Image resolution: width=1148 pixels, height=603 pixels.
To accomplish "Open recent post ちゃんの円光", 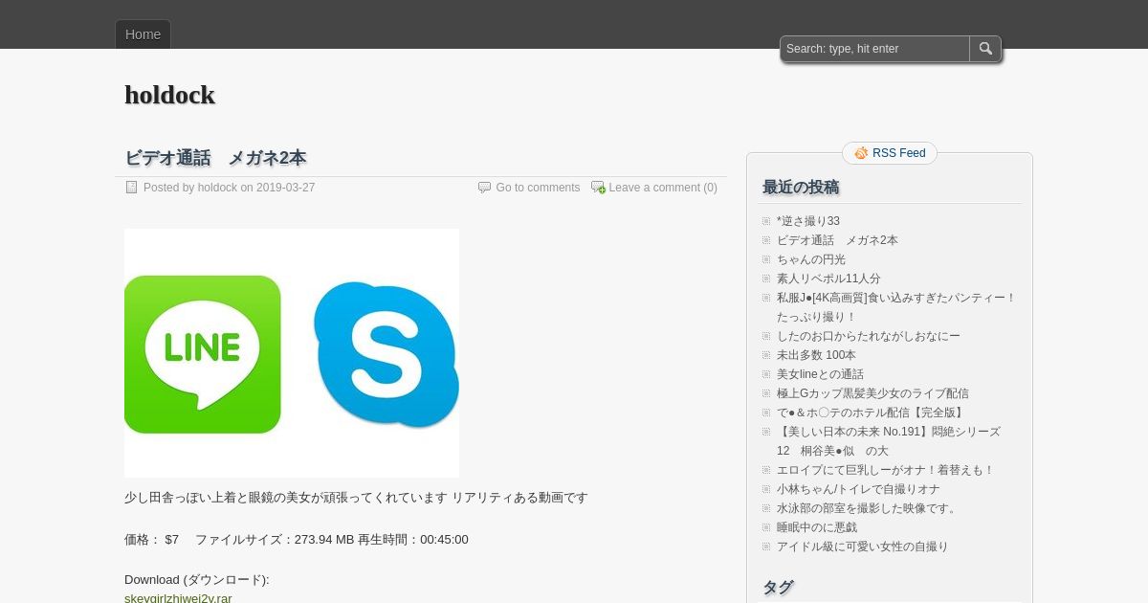I will tap(811, 259).
